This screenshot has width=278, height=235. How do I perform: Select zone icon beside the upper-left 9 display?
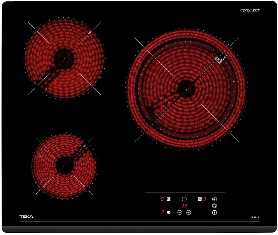169,199
